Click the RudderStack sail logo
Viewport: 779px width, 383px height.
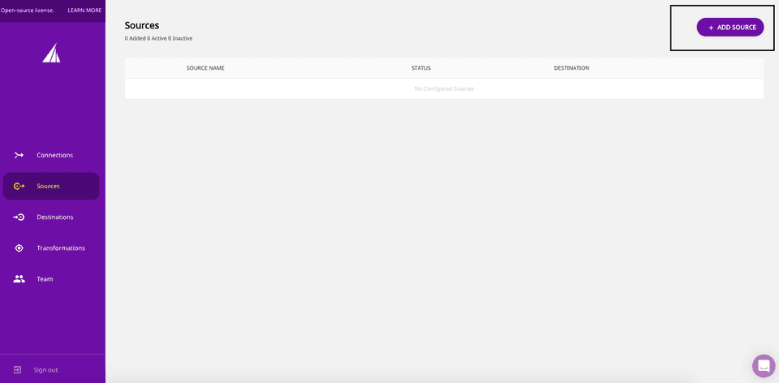[x=51, y=53]
